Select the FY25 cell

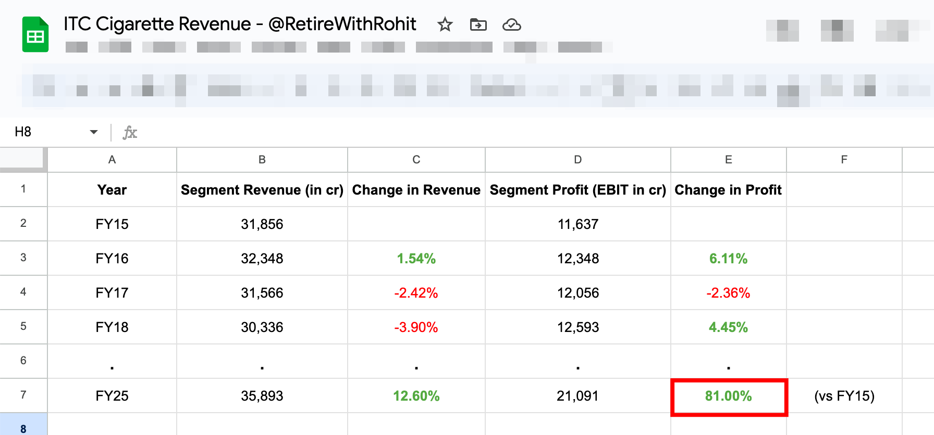pos(112,396)
